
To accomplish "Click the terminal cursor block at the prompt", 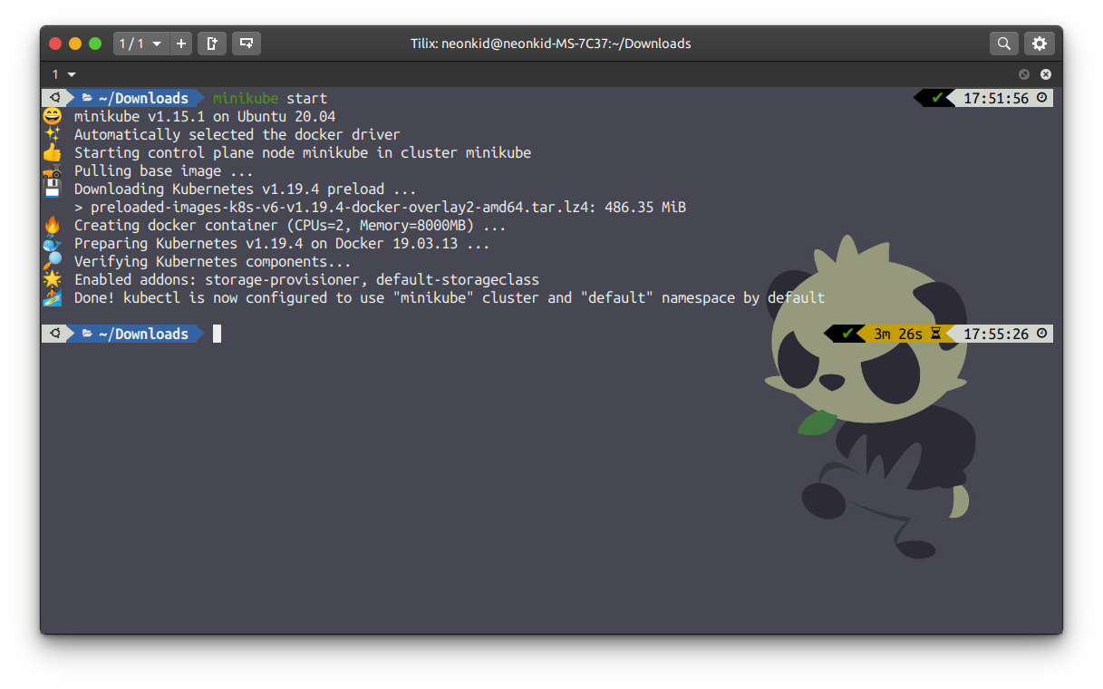I will [x=217, y=334].
